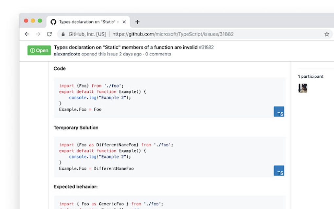Image resolution: width=334 pixels, height=209 pixels.
Task: Click the back navigation arrow
Action: (27, 34)
